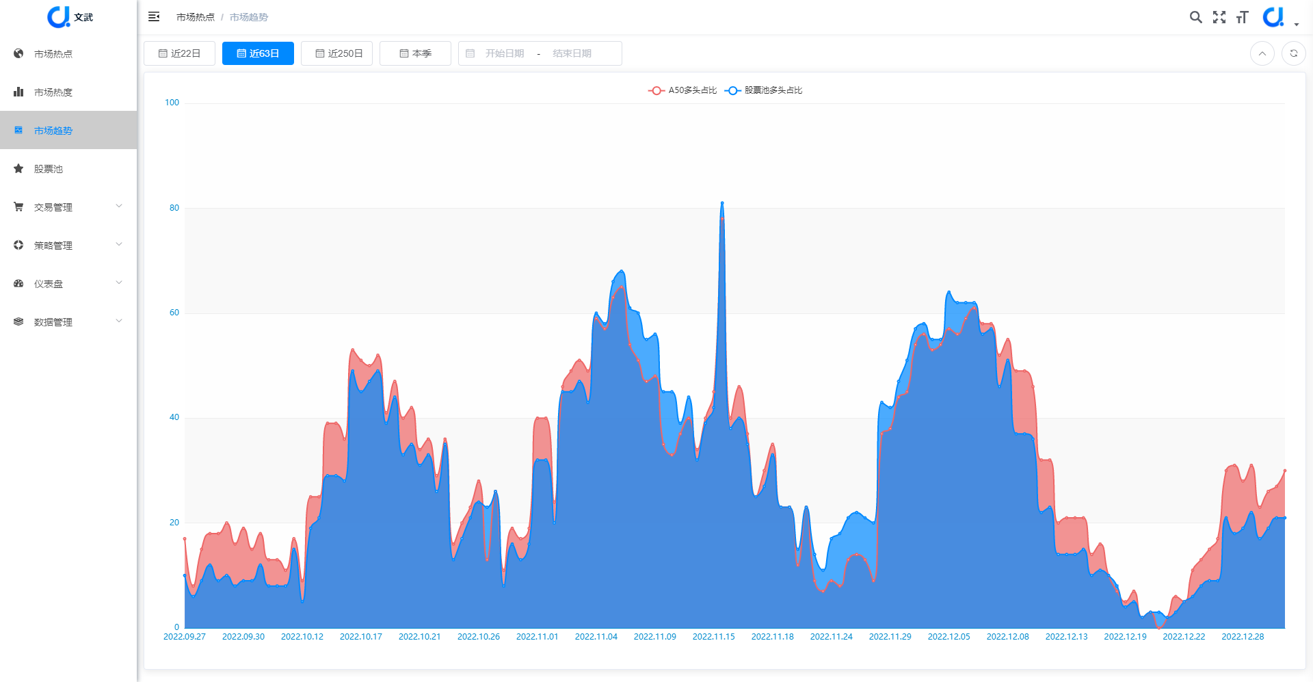Image resolution: width=1313 pixels, height=682 pixels.
Task: Toggle the sidebar collapse hamburger icon
Action: (154, 16)
